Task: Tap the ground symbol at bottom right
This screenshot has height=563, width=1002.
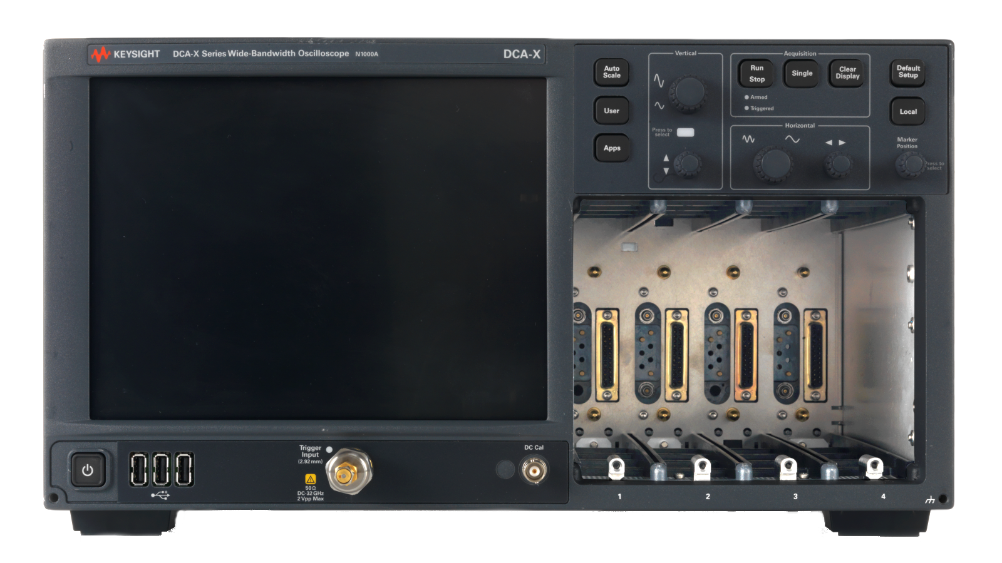Action: (x=930, y=500)
